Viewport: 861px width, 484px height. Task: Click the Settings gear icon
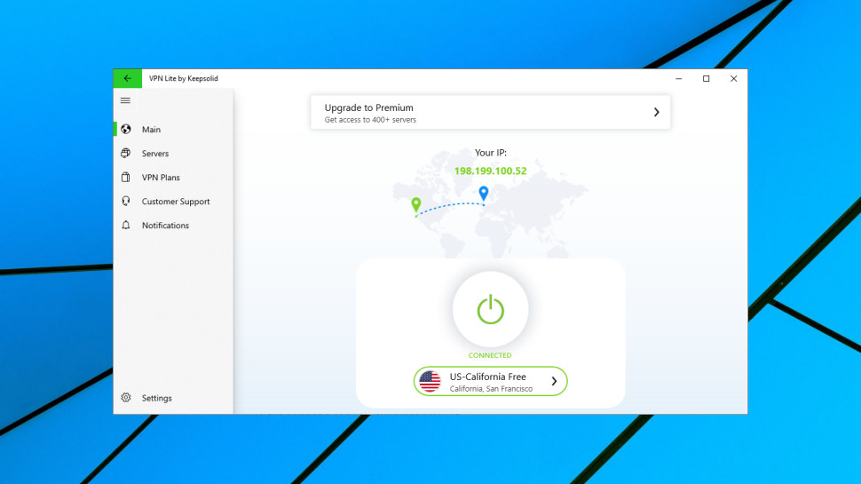126,398
